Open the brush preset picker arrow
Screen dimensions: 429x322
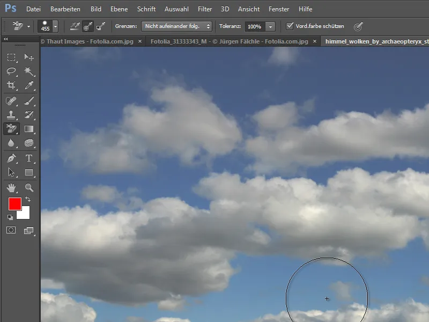coord(56,26)
